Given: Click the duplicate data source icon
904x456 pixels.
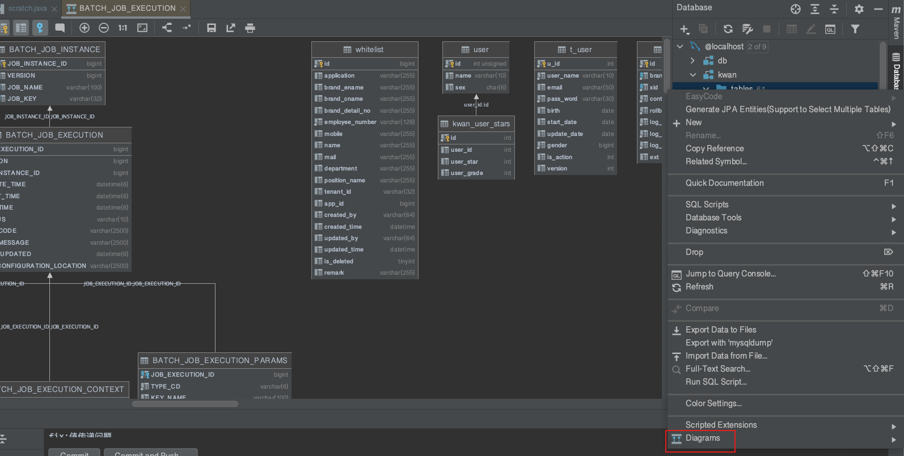Looking at the screenshot, I should click(x=703, y=29).
